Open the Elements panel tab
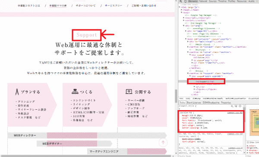The width and height of the screenshot is (259, 157). (193, 1)
